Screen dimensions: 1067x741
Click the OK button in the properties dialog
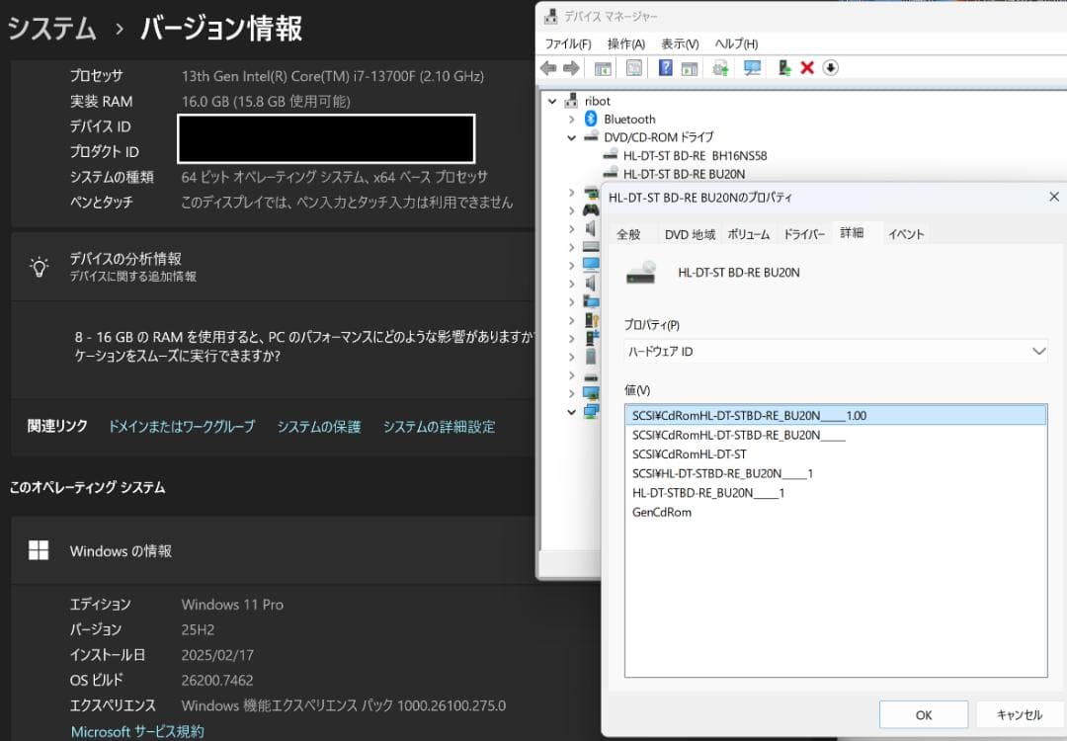tap(923, 714)
